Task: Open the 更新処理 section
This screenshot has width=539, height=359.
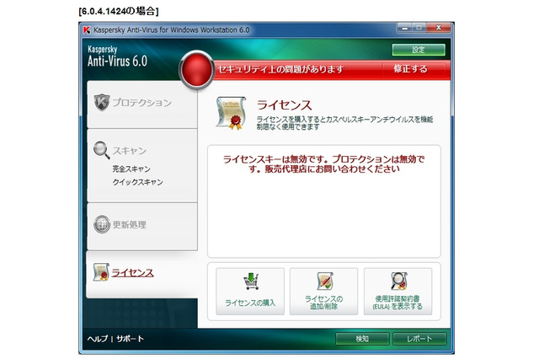Action: (142, 227)
